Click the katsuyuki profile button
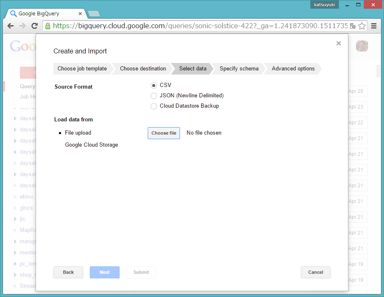 point(324,5)
